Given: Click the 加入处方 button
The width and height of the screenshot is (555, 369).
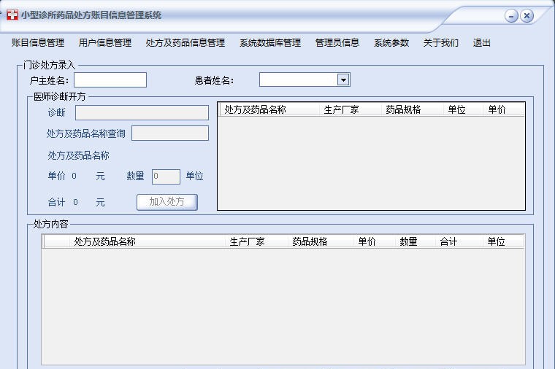Looking at the screenshot, I should (167, 202).
